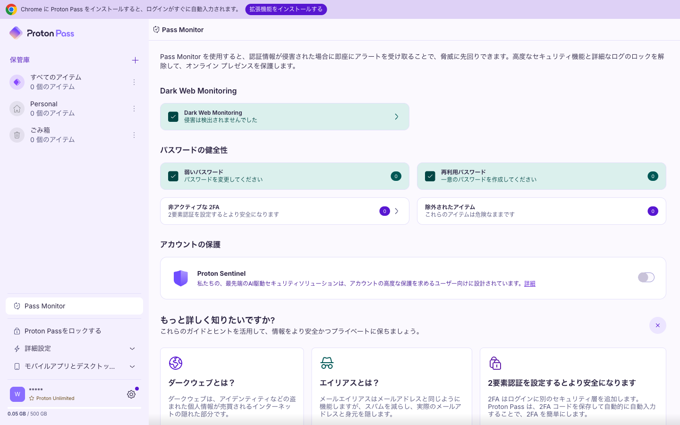Click the star icon beside Proton Unlimited

[x=32, y=398]
